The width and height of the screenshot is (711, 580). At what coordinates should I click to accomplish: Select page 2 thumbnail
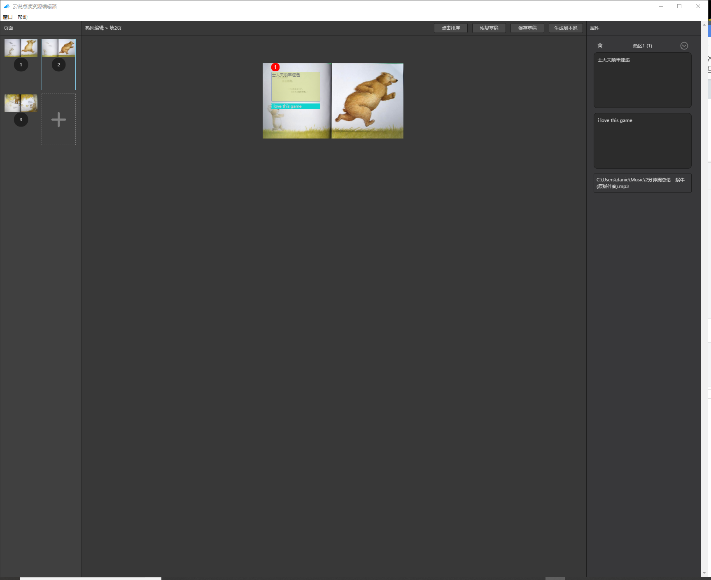(58, 48)
